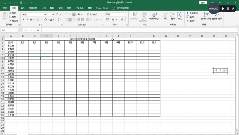This screenshot has height=135, width=239.
Task: Click 自动求和 AutoSum sigma
Action: click(192, 13)
